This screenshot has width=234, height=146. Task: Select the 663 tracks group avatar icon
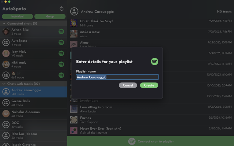pos(6,75)
